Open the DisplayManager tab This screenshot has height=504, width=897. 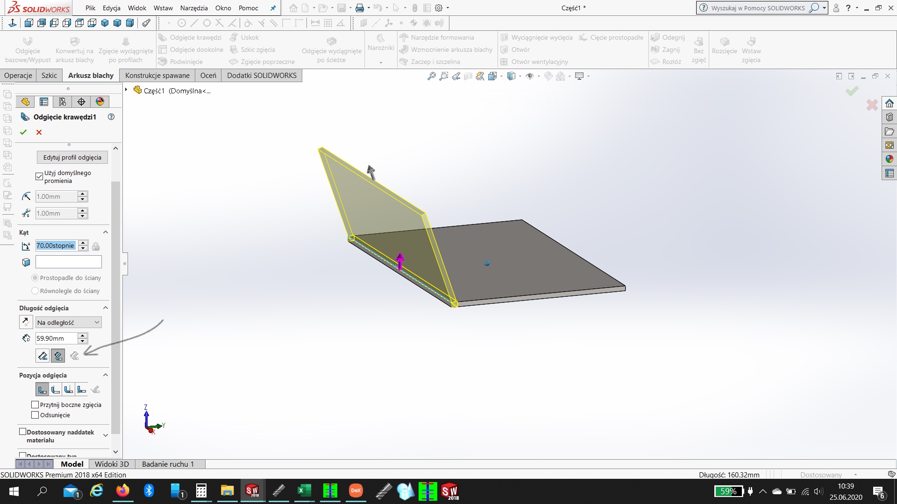point(100,102)
